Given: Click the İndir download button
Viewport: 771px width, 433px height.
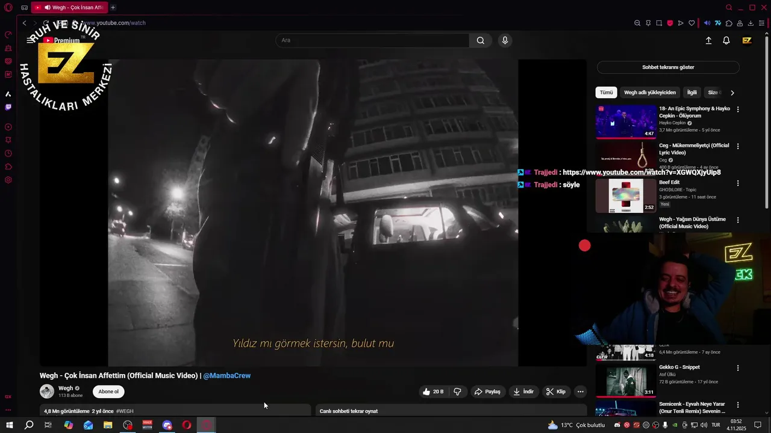Looking at the screenshot, I should [x=523, y=392].
